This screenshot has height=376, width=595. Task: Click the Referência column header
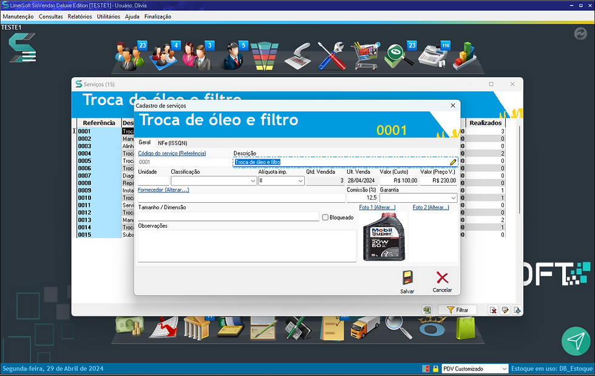pyautogui.click(x=99, y=123)
